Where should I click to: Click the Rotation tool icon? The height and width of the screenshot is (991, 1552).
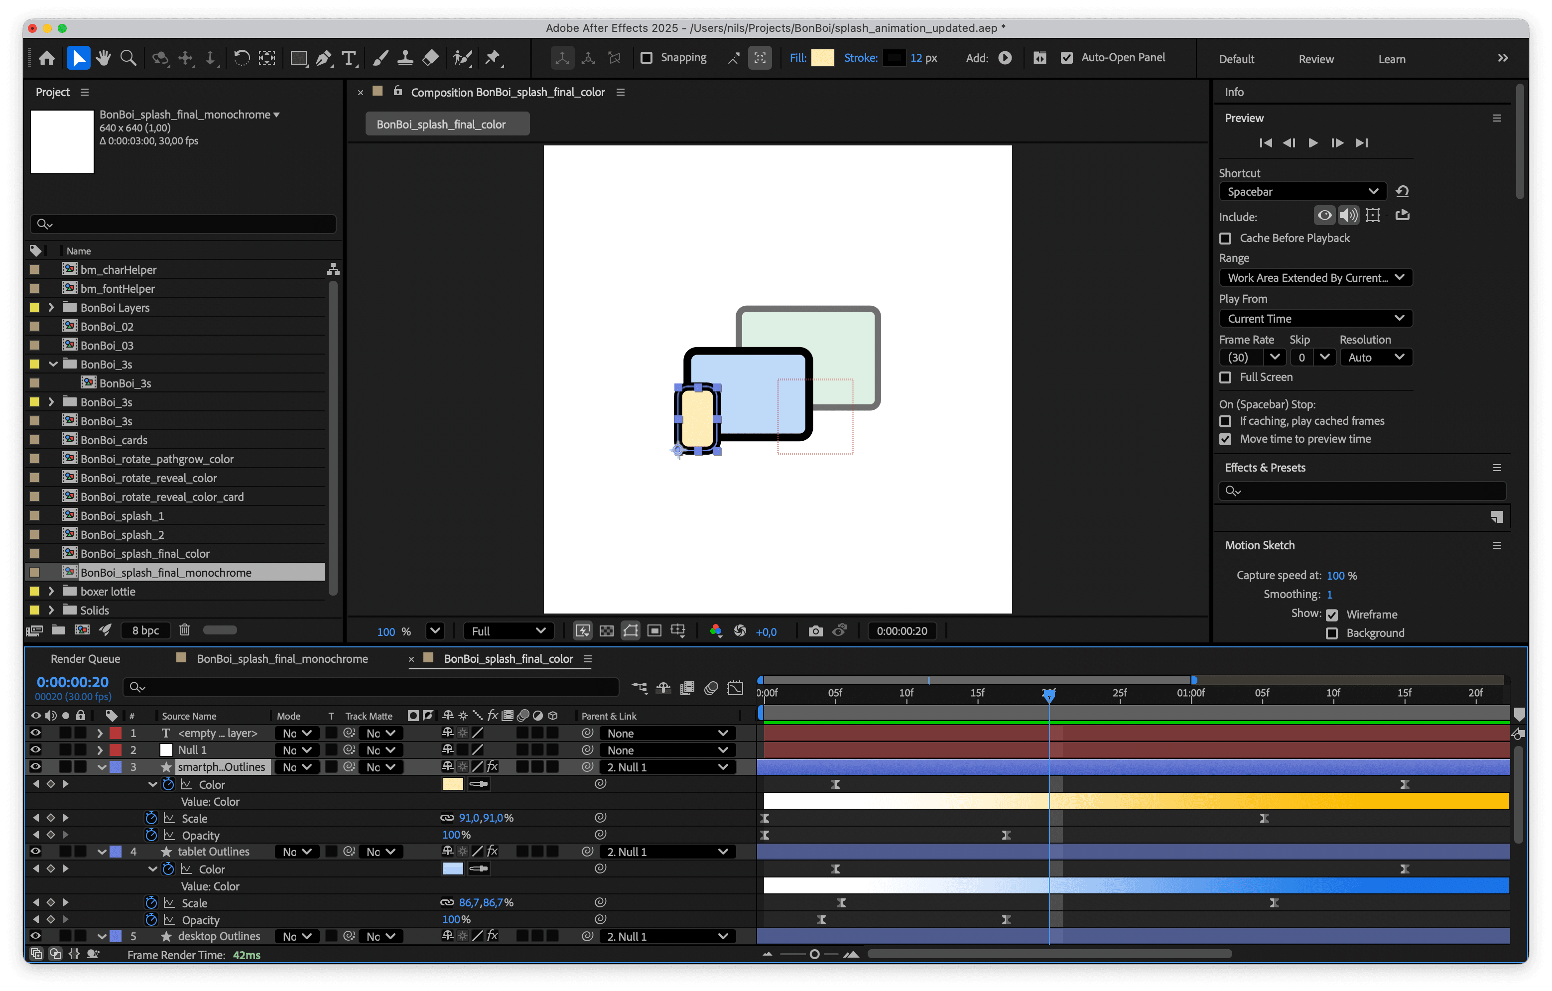[x=242, y=58]
